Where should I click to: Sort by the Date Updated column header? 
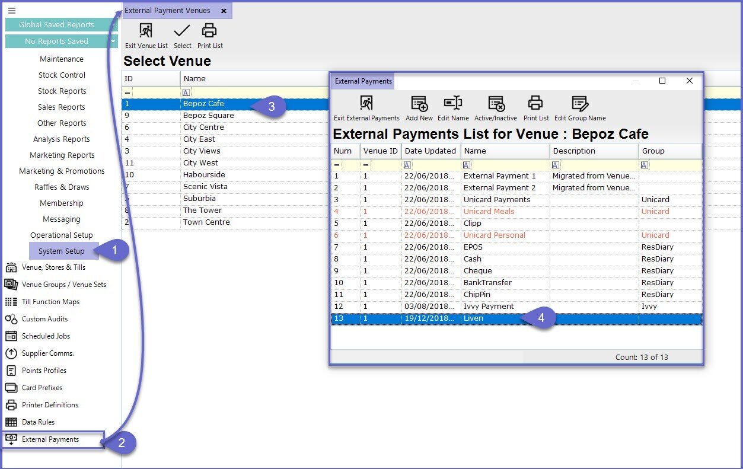431,151
